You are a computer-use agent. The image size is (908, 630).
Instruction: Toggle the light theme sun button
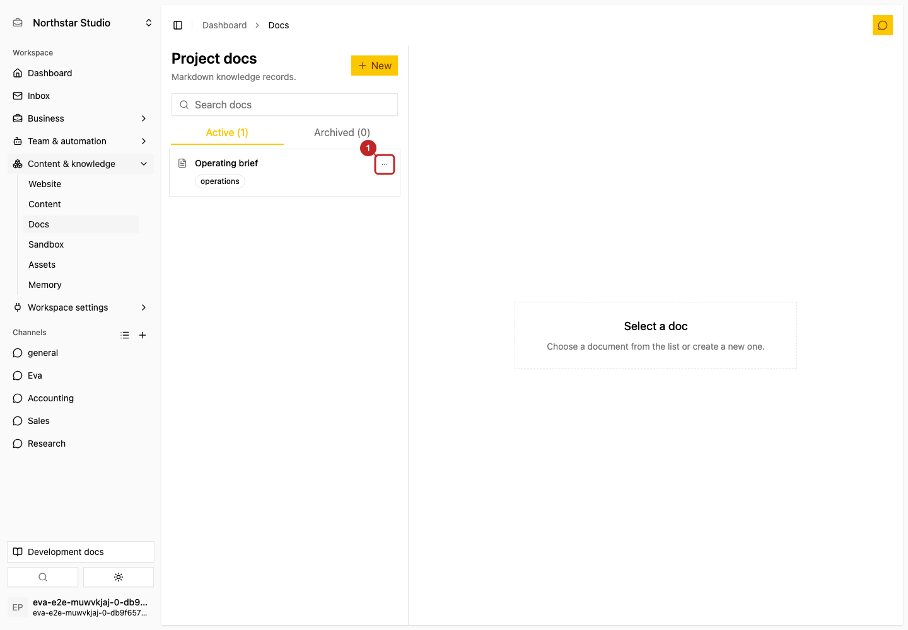[119, 577]
